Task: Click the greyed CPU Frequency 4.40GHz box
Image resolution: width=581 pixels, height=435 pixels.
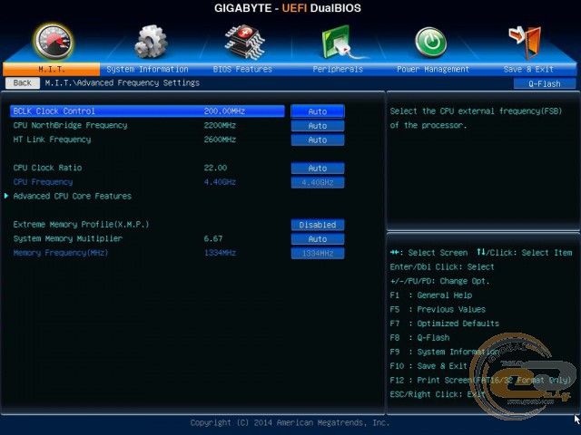Action: [318, 182]
